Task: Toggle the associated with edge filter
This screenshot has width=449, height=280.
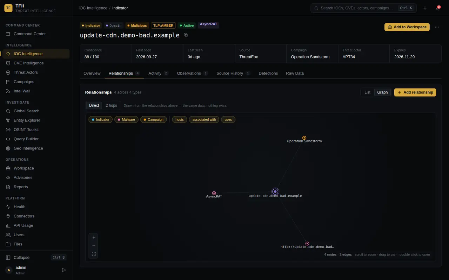Action: coord(204,119)
